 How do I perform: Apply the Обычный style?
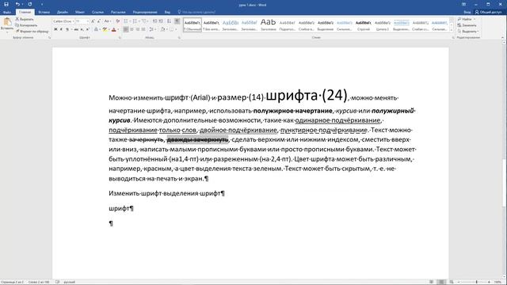tap(193, 25)
